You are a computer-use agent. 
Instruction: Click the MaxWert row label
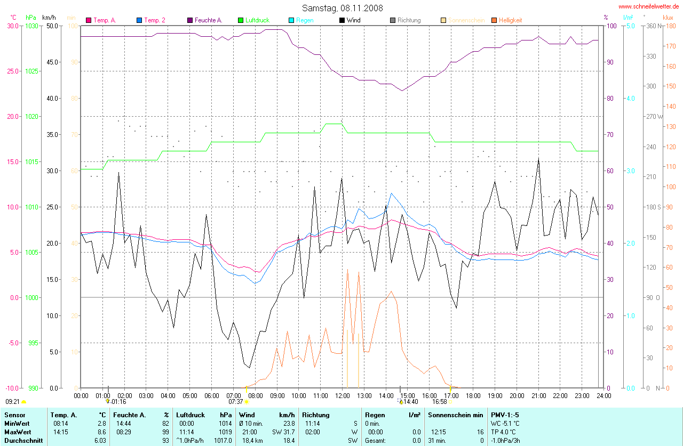[18, 432]
